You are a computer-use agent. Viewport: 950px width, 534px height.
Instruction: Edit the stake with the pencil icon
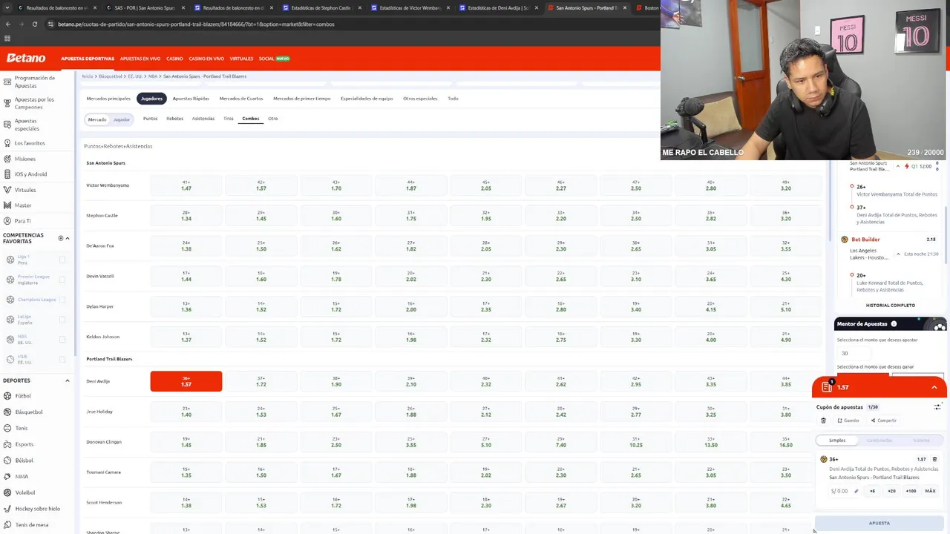pyautogui.click(x=856, y=491)
